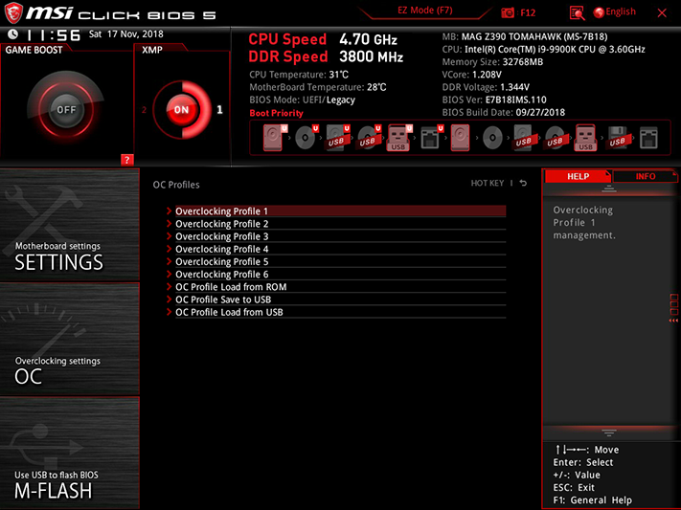Screen dimensions: 681x510
Task: Open the BIOS search magnifier icon
Action: pyautogui.click(x=577, y=13)
